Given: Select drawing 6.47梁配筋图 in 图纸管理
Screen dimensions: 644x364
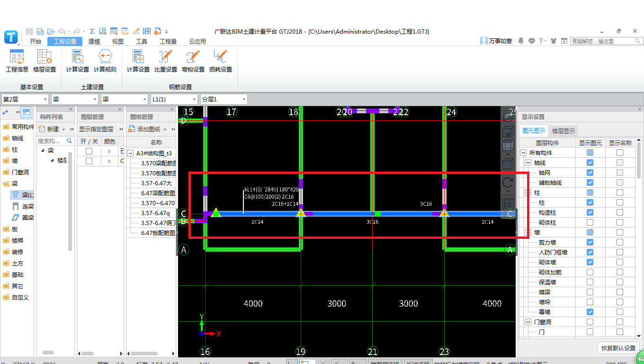Looking at the screenshot, I should (158, 193).
